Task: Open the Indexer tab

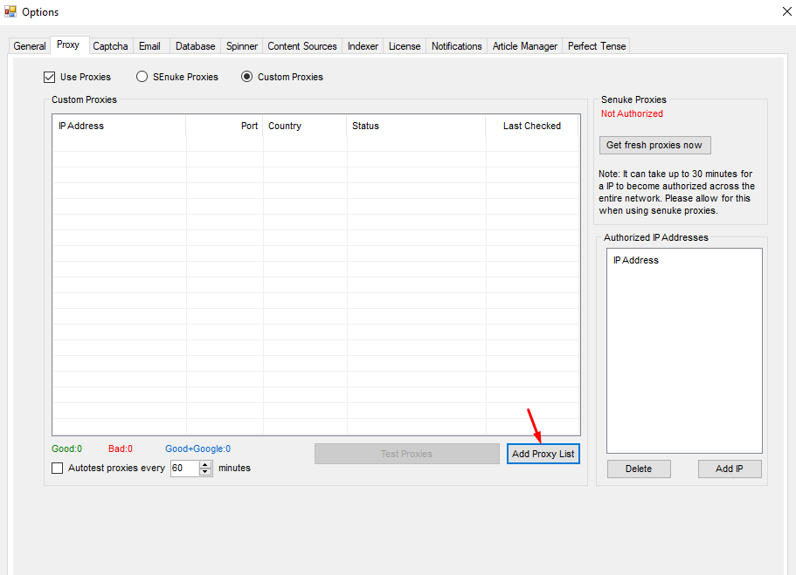Action: (363, 46)
